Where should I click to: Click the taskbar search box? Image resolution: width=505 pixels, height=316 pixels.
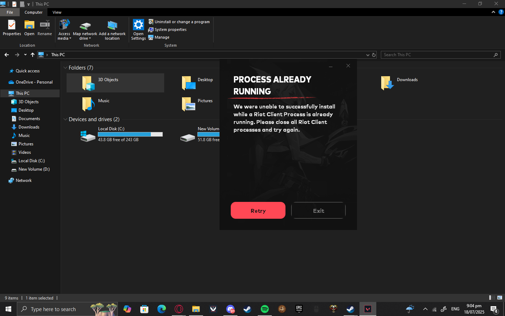coord(67,309)
